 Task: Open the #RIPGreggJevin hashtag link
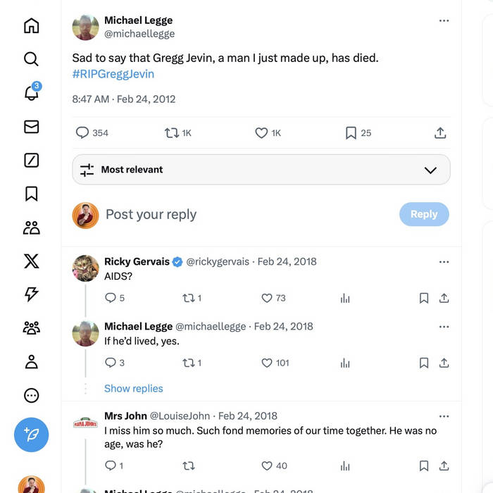point(113,74)
